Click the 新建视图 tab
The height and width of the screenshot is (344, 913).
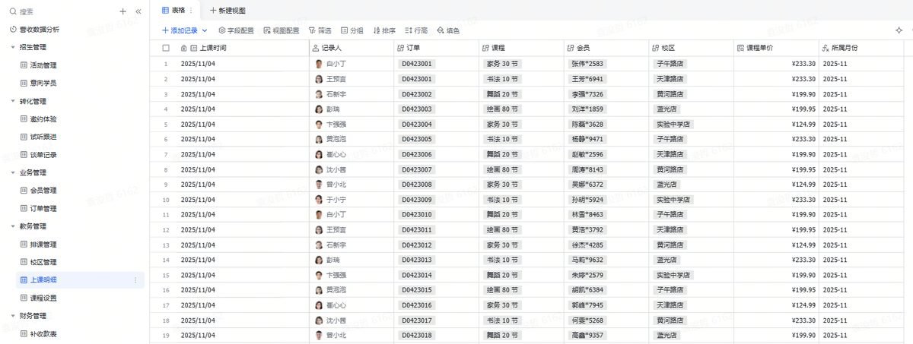click(x=227, y=11)
